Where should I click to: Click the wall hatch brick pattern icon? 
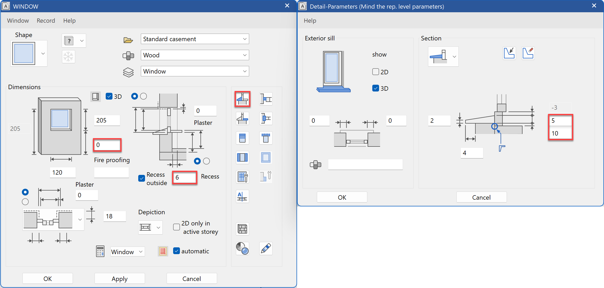pyautogui.click(x=242, y=229)
